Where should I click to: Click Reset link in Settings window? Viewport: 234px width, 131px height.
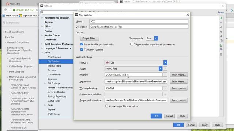coord(220,12)
